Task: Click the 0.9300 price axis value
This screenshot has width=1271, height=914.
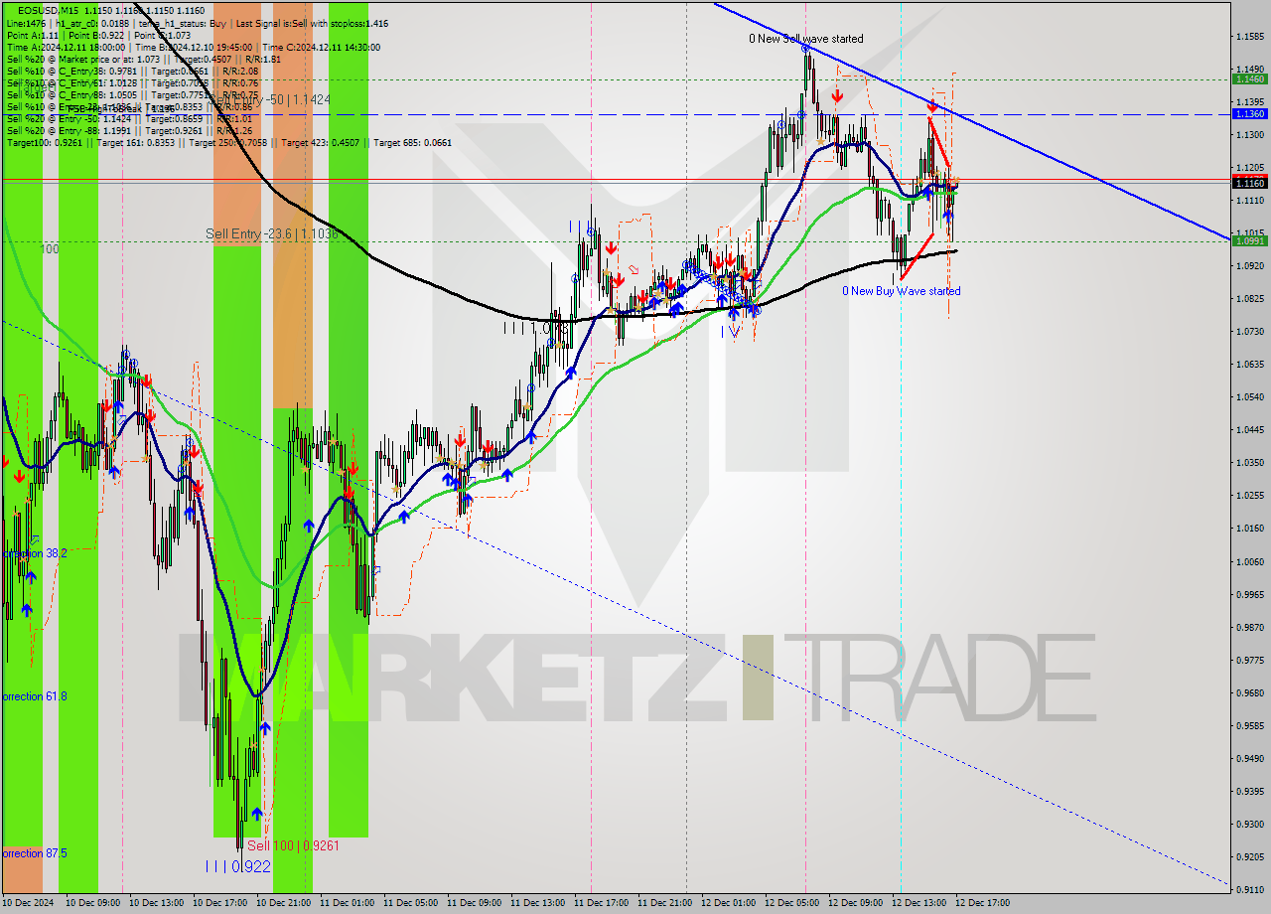Action: click(1249, 824)
